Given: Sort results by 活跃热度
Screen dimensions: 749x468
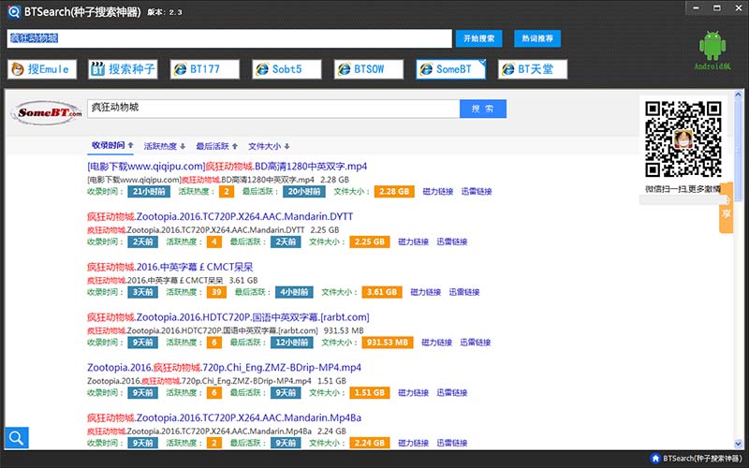Looking at the screenshot, I should coord(165,146).
